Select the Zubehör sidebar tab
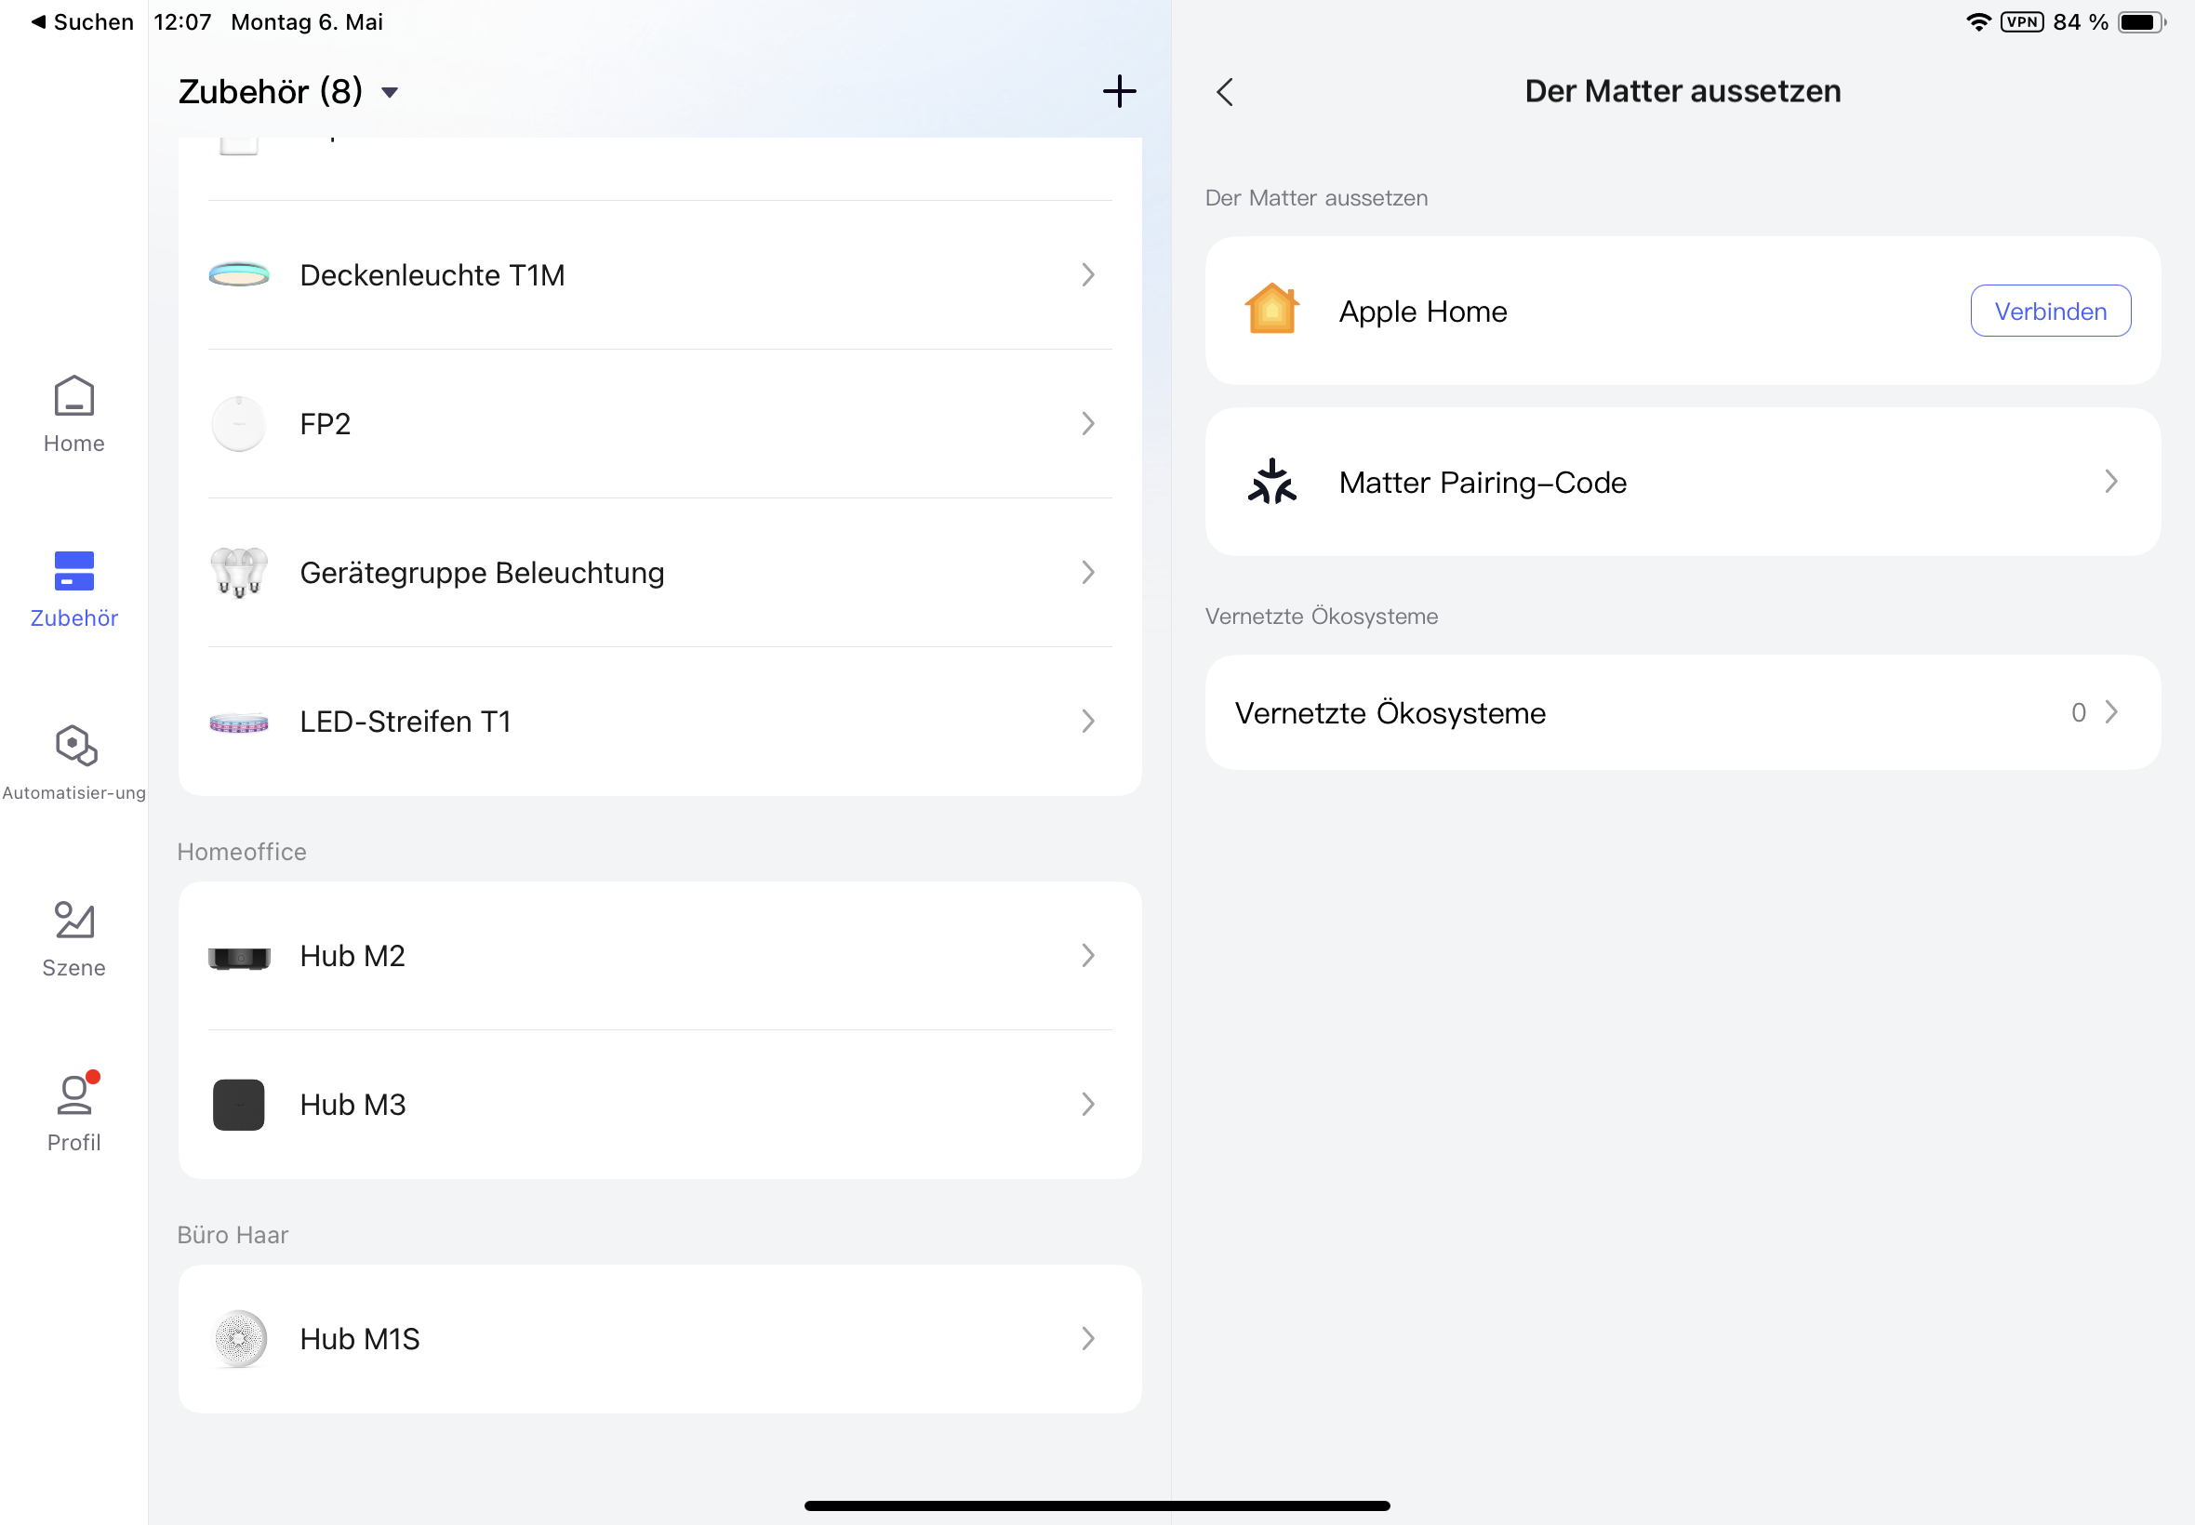This screenshot has height=1525, width=2195. 73,589
